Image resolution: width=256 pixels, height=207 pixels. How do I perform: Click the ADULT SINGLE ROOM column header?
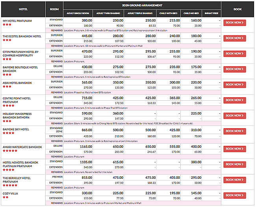tap(78, 13)
